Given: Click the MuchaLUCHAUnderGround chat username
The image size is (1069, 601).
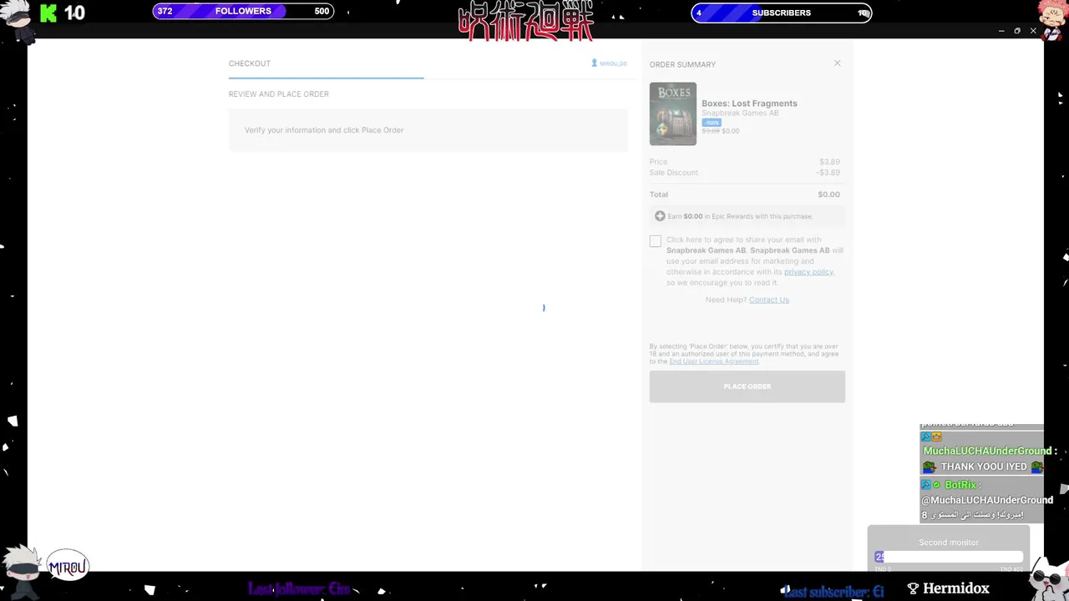Looking at the screenshot, I should point(987,451).
